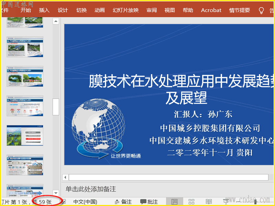
Task: Open the Acrobat tab
Action: point(211,10)
